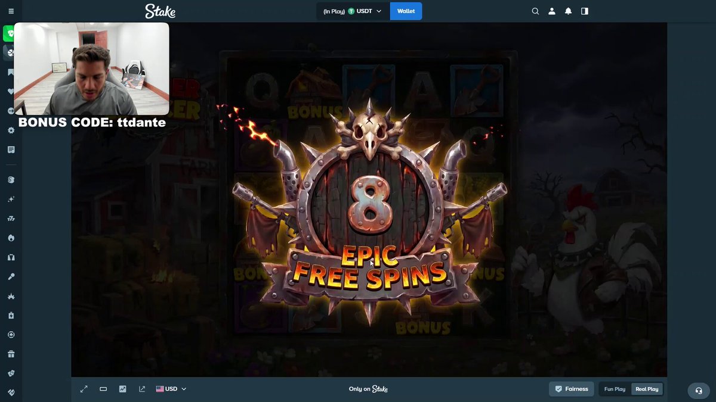Open the list My Bets icon in sidebar
Screen dimensions: 716x402
point(11,149)
